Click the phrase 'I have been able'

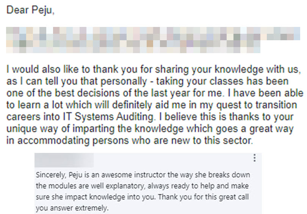(265, 93)
